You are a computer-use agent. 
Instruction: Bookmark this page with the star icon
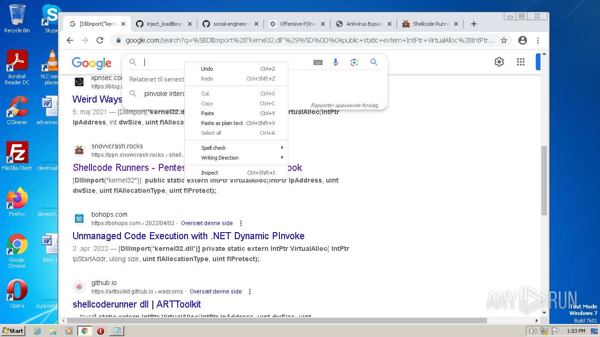coord(504,40)
